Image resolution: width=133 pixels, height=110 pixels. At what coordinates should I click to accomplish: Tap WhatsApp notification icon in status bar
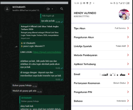tap(81, 3)
